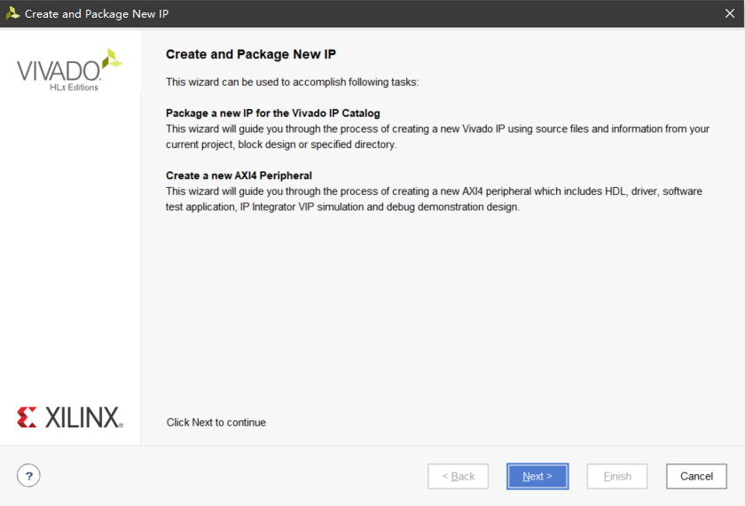Click the Click Next to continue text

[216, 423]
